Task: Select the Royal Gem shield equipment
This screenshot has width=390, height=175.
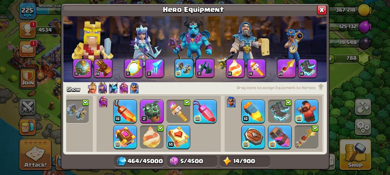Action: [x=253, y=137]
